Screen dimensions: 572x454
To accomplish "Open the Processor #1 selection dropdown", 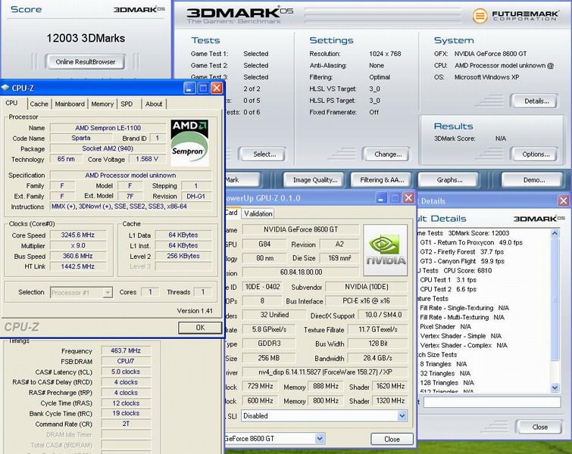I will (x=81, y=293).
